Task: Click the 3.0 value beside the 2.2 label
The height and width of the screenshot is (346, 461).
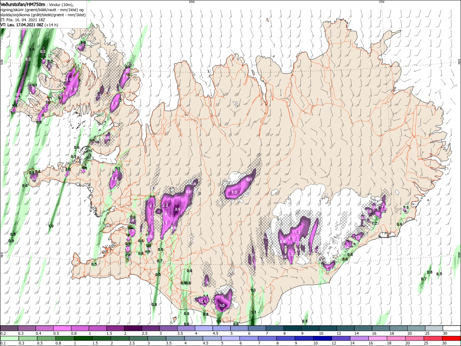Action: pyautogui.click(x=177, y=209)
